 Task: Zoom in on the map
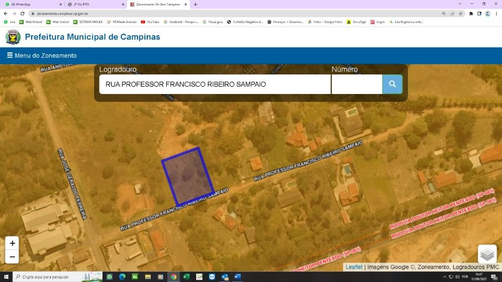[12, 243]
